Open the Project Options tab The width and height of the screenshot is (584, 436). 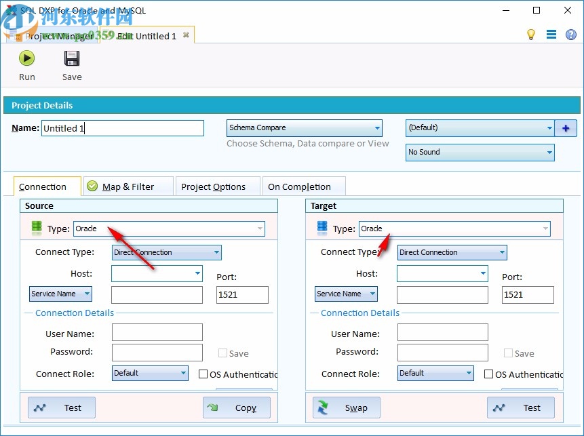(x=217, y=185)
